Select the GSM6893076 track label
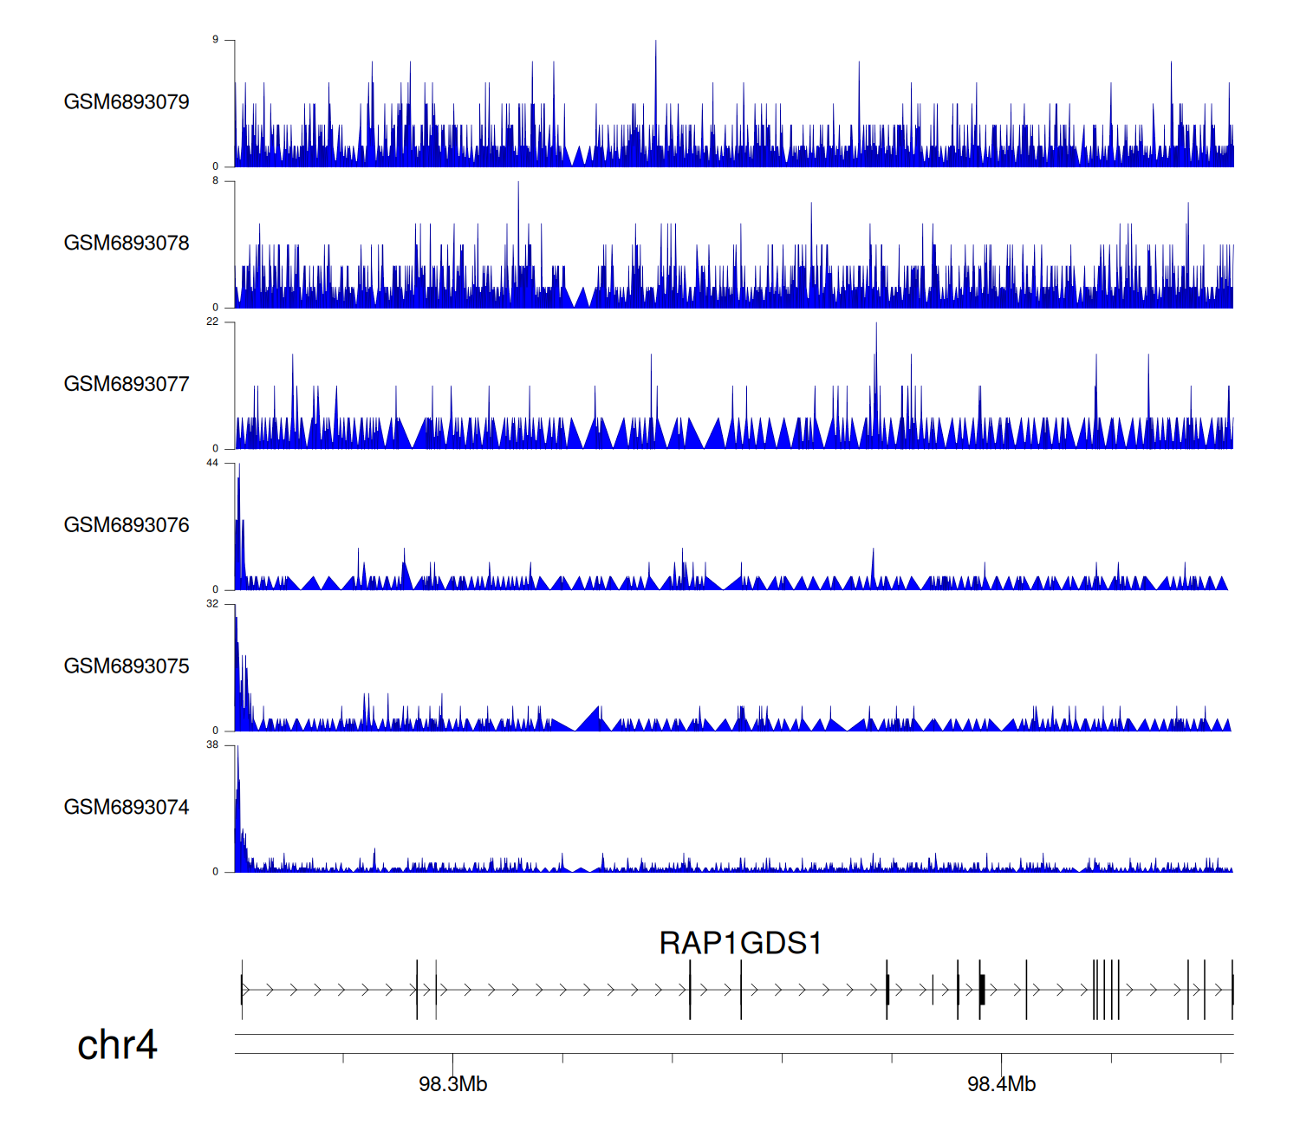 coord(127,526)
